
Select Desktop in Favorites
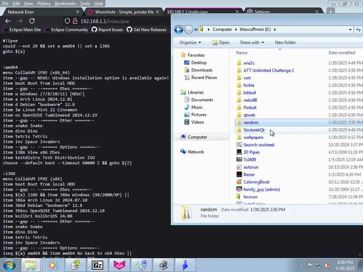pyautogui.click(x=195, y=62)
